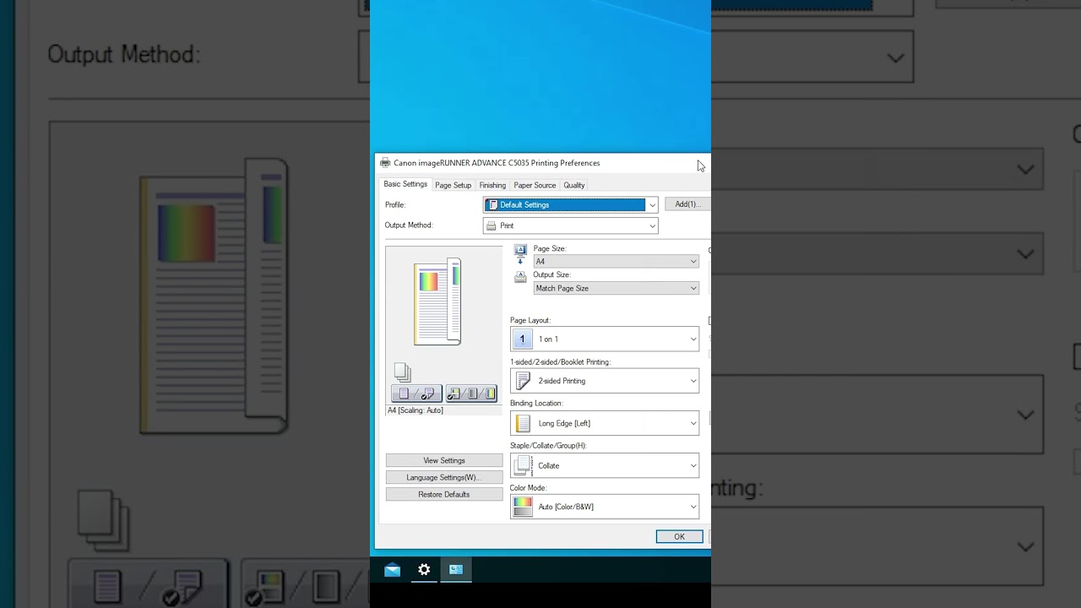Click the 'Output Size:' label
The height and width of the screenshot is (608, 1081).
pyautogui.click(x=552, y=275)
